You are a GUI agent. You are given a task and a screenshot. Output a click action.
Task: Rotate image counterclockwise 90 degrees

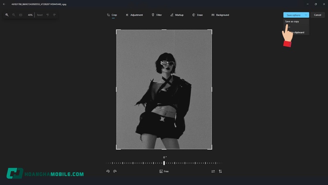108,171
